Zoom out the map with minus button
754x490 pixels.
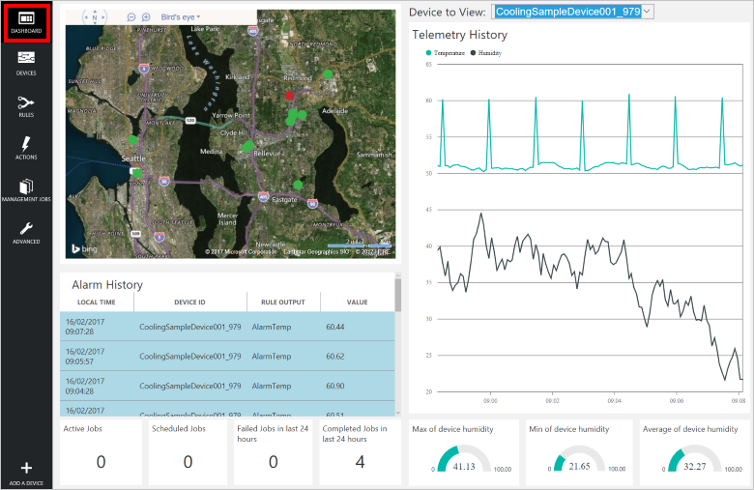pyautogui.click(x=131, y=17)
